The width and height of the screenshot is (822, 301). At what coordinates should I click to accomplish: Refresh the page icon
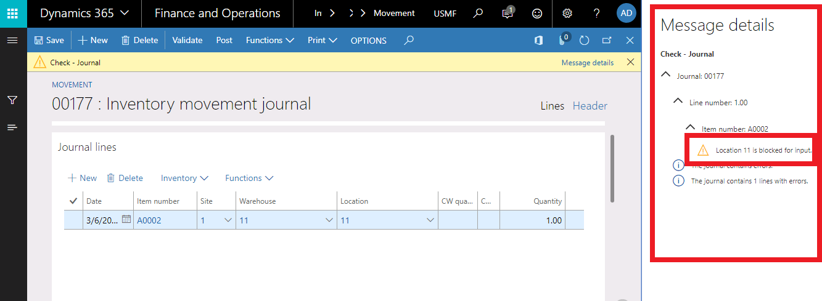tap(584, 40)
